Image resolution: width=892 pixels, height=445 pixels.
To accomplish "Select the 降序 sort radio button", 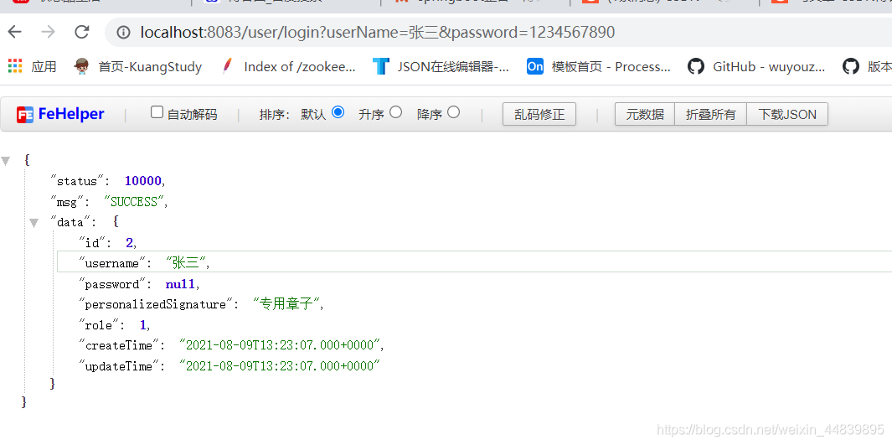I will (453, 112).
